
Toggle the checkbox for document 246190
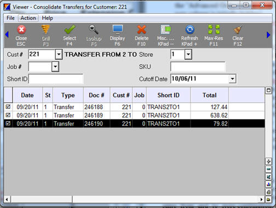(x=8, y=123)
